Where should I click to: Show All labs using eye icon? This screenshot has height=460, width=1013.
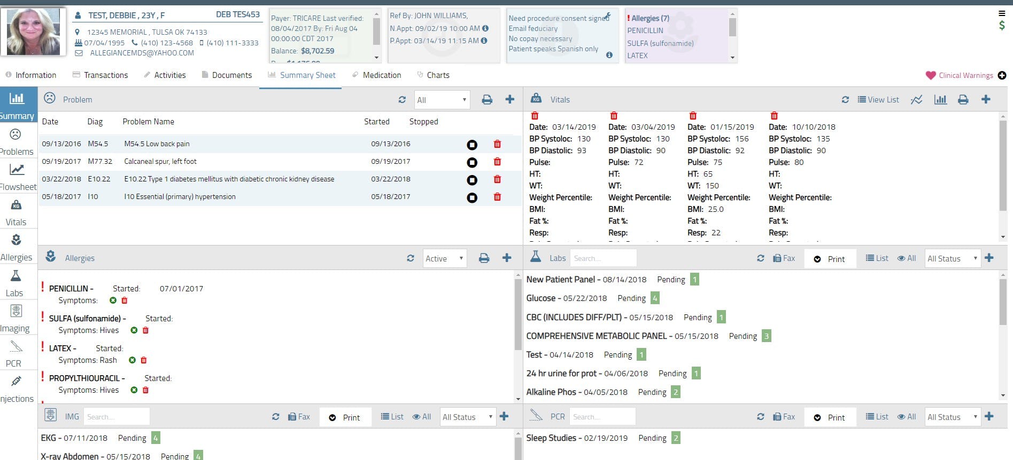tap(907, 258)
